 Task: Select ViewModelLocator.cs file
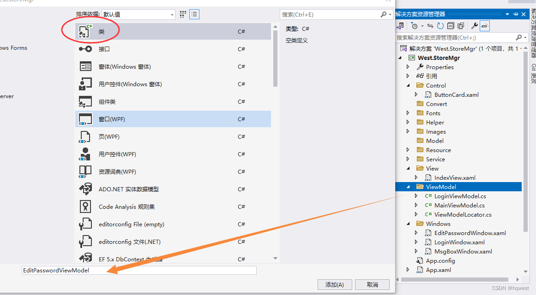coord(463,214)
